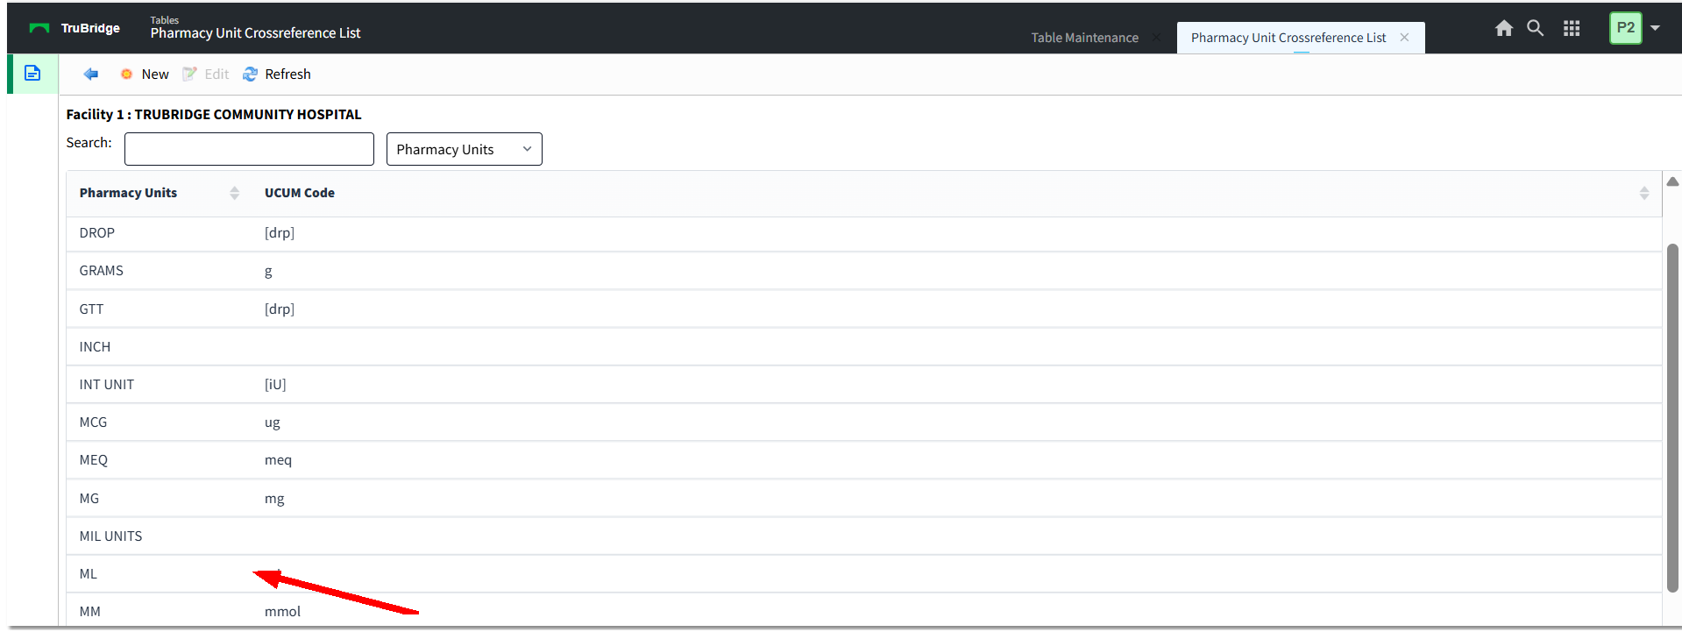This screenshot has height=632, width=1682.
Task: Open the apps grid icon
Action: (x=1572, y=28)
